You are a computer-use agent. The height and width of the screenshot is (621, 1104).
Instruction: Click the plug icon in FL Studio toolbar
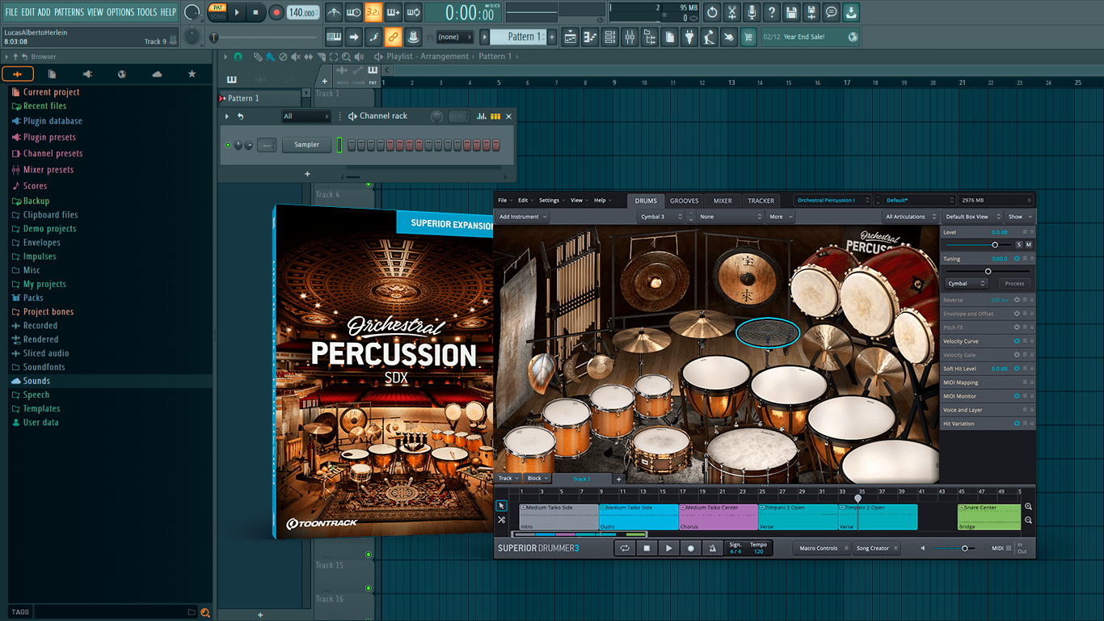(689, 36)
